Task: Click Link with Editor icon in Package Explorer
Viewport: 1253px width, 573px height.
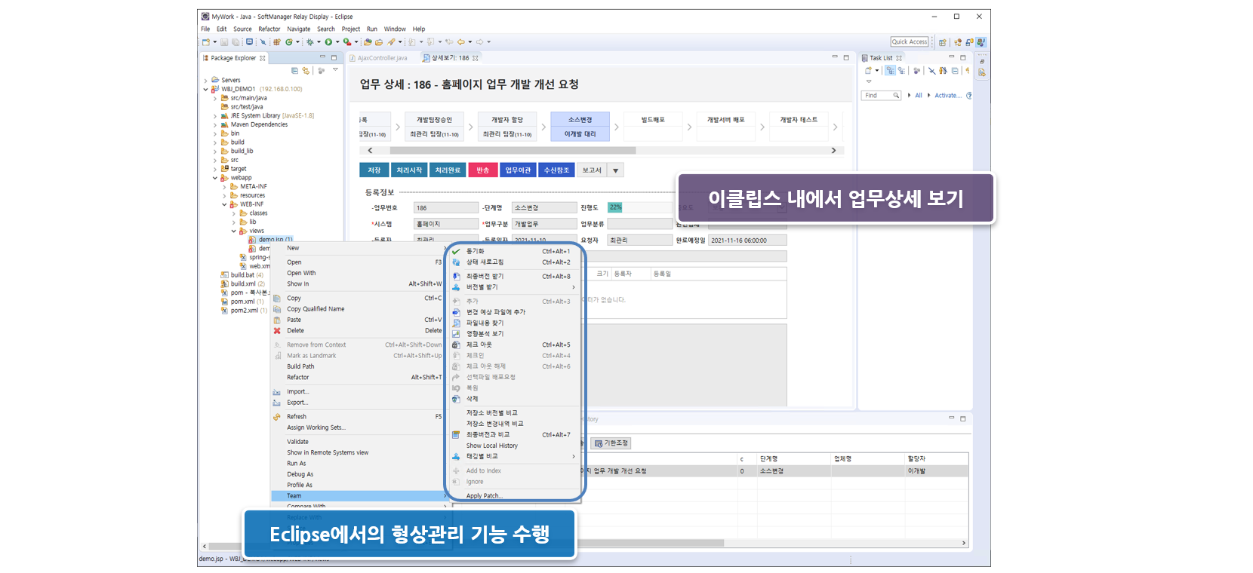Action: click(x=306, y=71)
